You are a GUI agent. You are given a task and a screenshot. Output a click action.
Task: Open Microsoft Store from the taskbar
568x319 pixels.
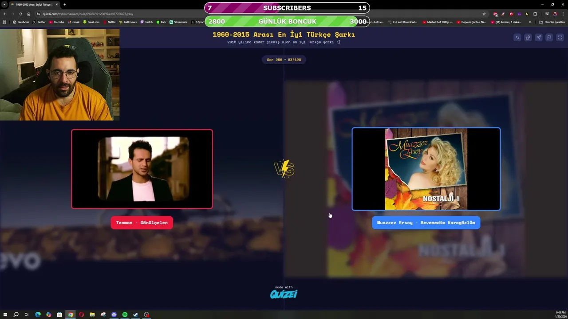pyautogui.click(x=59, y=315)
